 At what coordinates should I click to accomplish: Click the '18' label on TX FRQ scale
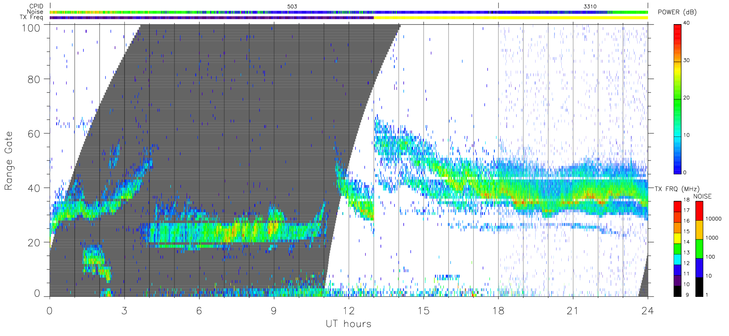(x=686, y=200)
